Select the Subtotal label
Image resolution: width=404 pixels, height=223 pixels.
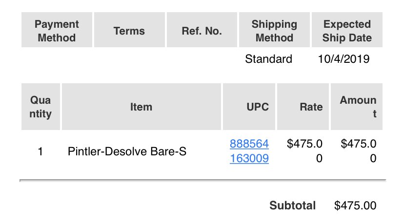click(x=292, y=205)
